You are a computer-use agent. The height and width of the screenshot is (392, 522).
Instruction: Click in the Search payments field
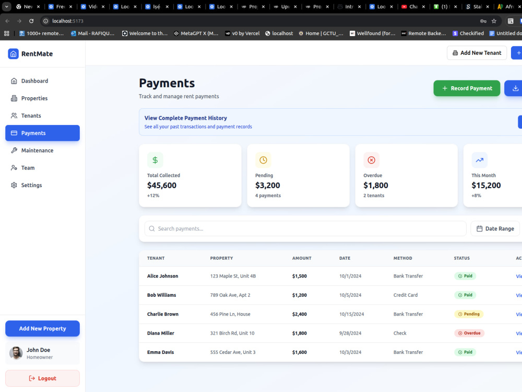(305, 229)
